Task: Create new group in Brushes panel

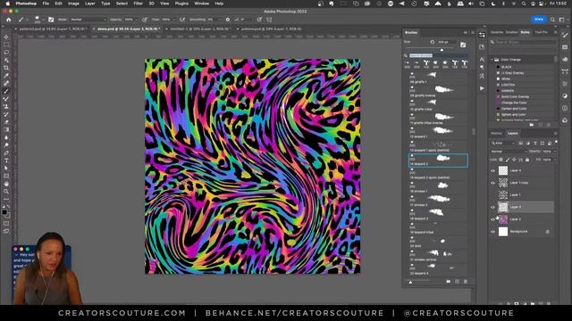Action: click(x=449, y=282)
